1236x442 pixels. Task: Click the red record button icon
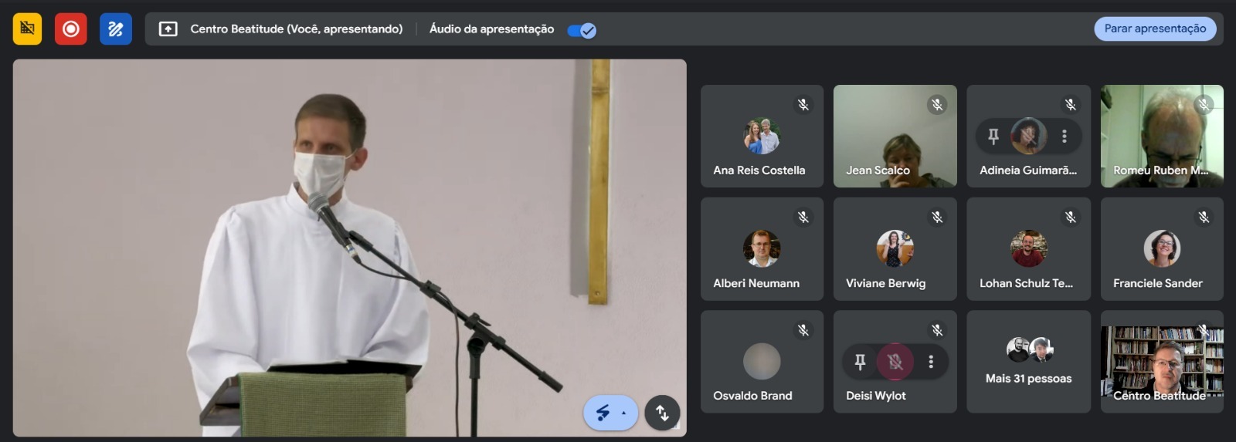point(71,29)
